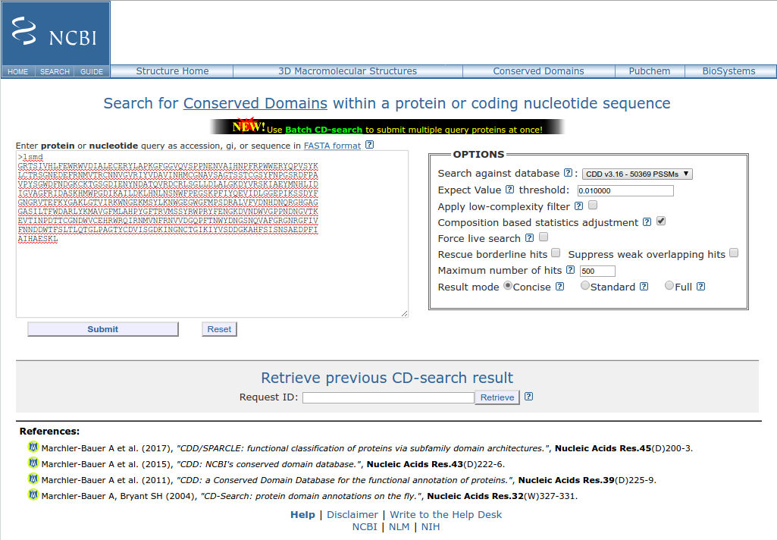Screen dimensions: 777x540
Task: Open help icon for Maximum number of hits
Action: pos(570,270)
